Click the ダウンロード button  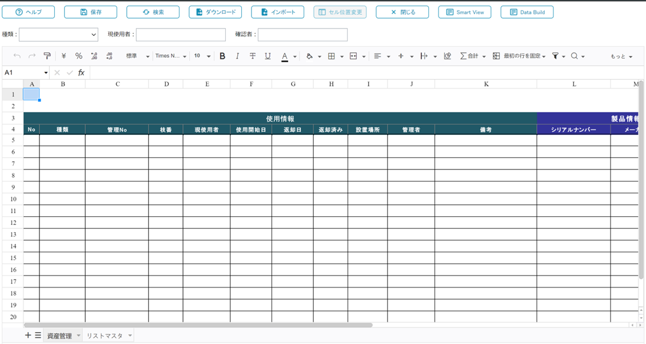pos(216,12)
